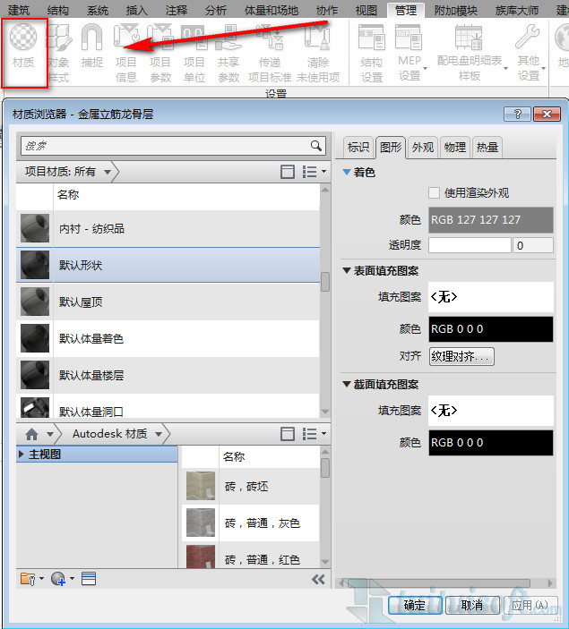Viewport: 569px width, 629px height.
Task: Click the 纹理对齐... texture alignment button
Action: 461,356
